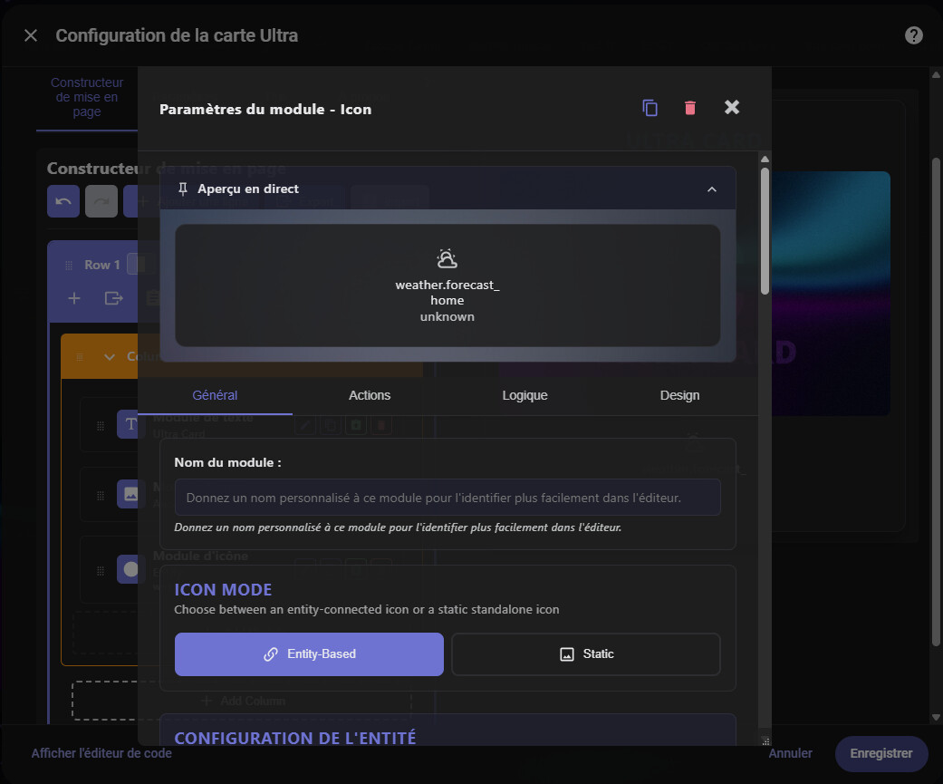
Task: Grab the Row 1 drag handle
Action: pos(69,266)
